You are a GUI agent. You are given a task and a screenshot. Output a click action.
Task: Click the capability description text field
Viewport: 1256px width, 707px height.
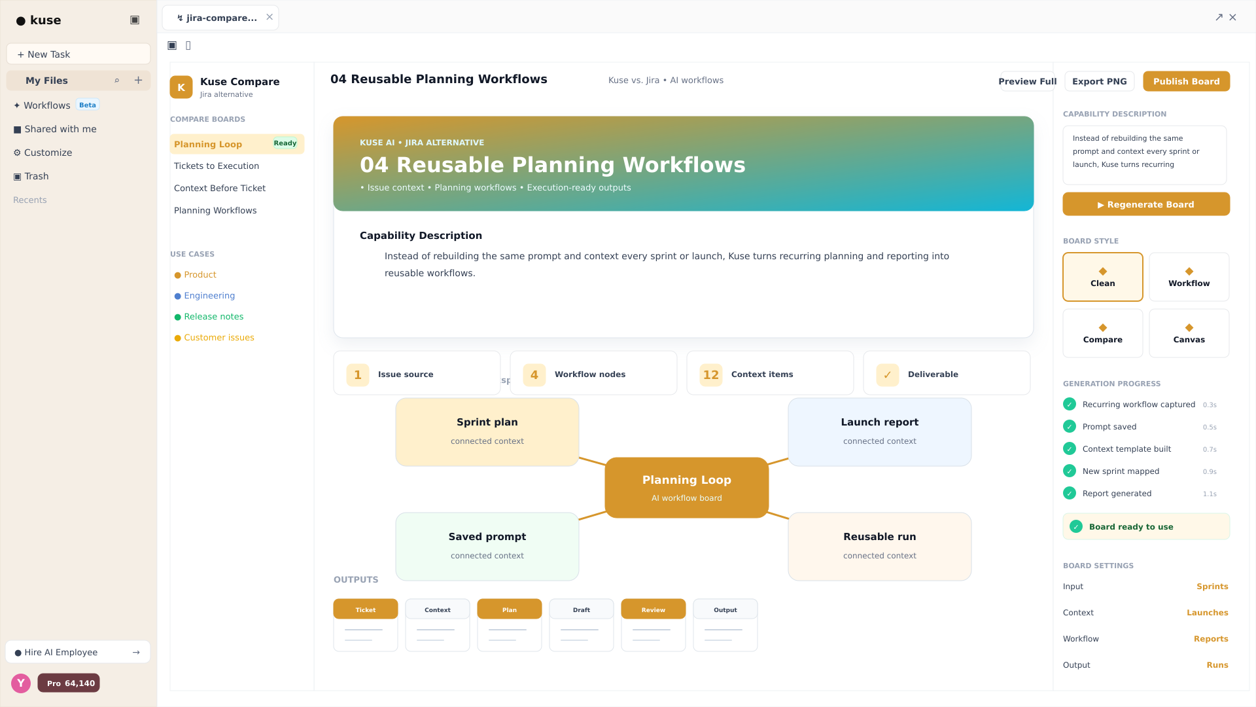[1145, 155]
